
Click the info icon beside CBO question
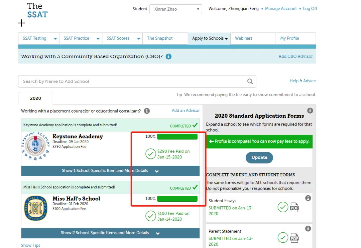tap(168, 57)
